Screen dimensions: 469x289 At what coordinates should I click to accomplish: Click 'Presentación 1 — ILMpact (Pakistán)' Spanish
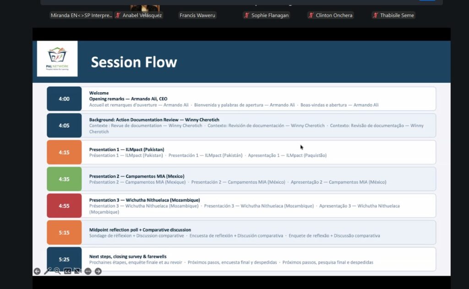206,155
